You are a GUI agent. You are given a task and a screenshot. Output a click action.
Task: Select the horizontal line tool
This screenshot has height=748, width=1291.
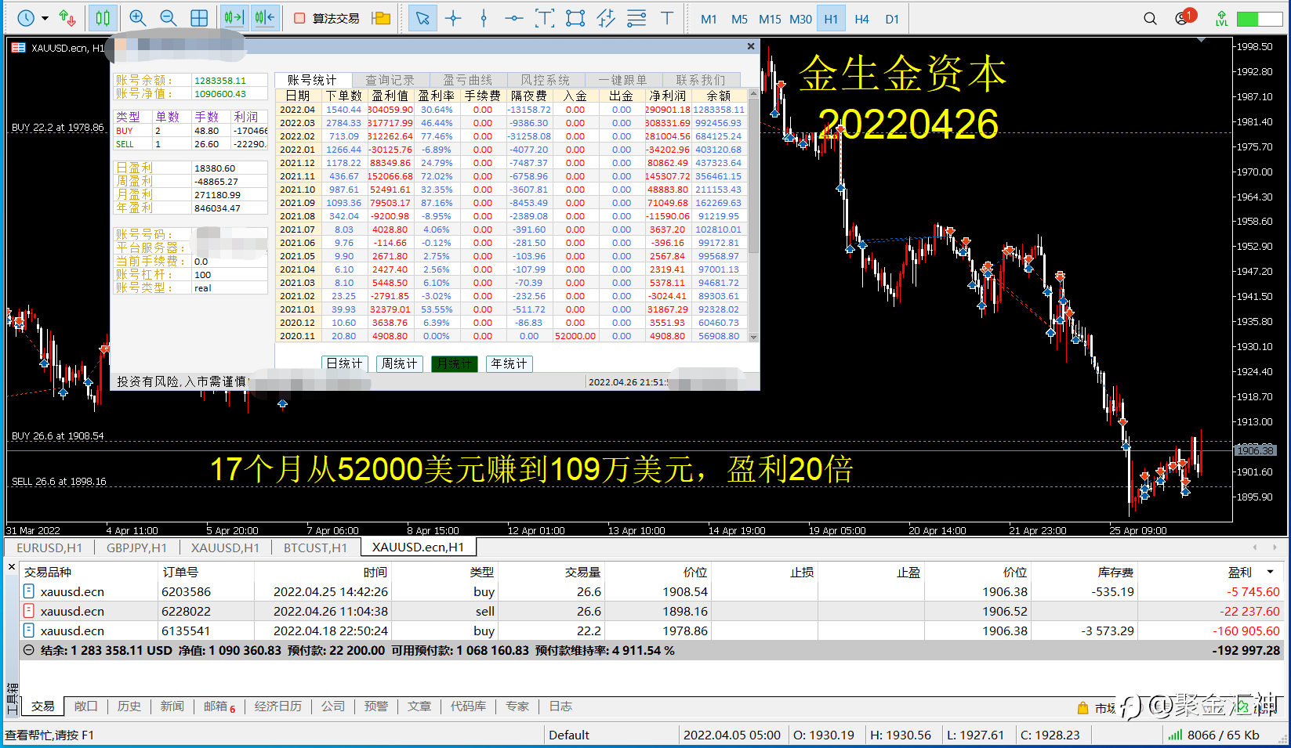[x=514, y=18]
